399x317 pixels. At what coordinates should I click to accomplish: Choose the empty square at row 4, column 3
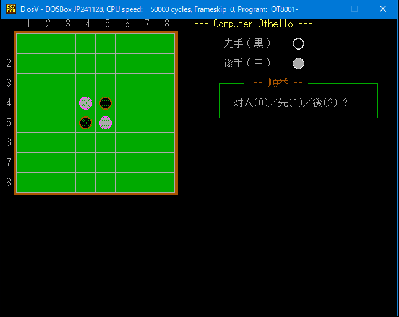point(66,103)
